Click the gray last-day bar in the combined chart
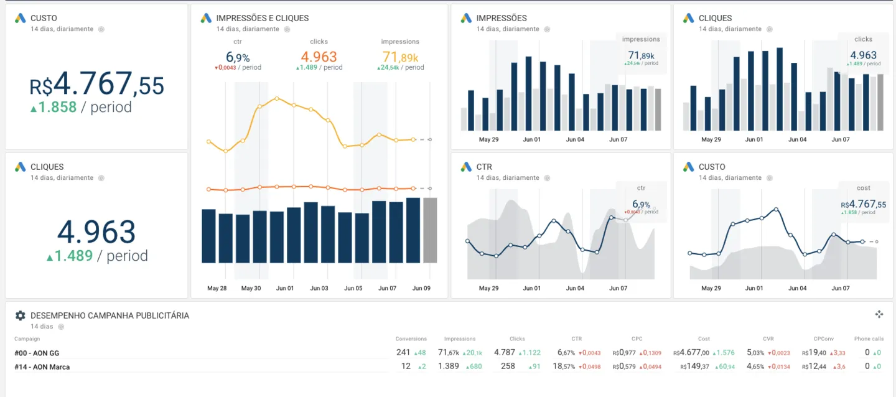Image resolution: width=896 pixels, height=397 pixels. click(x=430, y=230)
